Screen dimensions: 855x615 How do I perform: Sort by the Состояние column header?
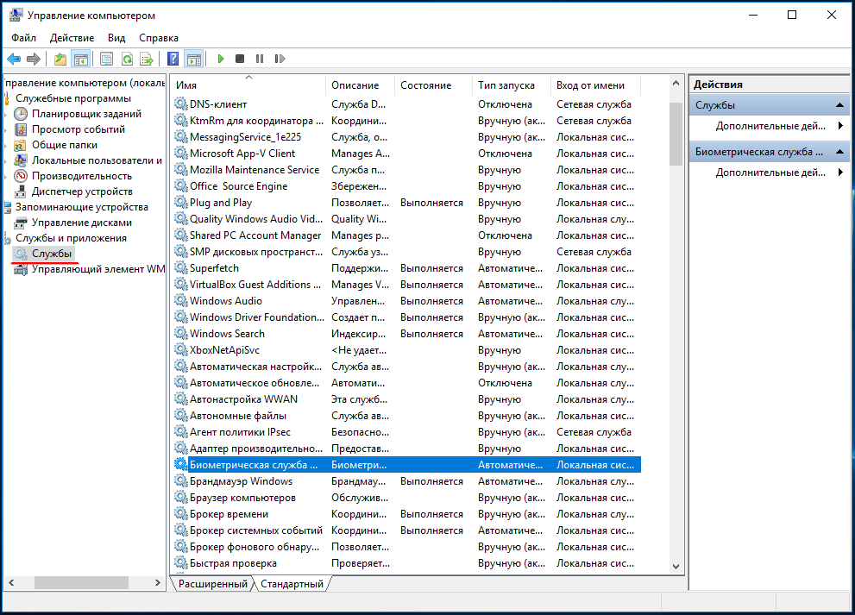pyautogui.click(x=433, y=85)
